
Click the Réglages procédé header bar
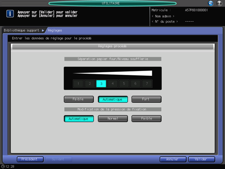(x=113, y=47)
